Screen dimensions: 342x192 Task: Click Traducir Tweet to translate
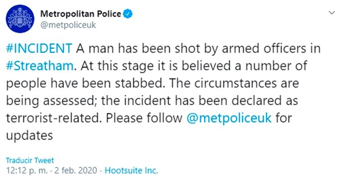30,161
